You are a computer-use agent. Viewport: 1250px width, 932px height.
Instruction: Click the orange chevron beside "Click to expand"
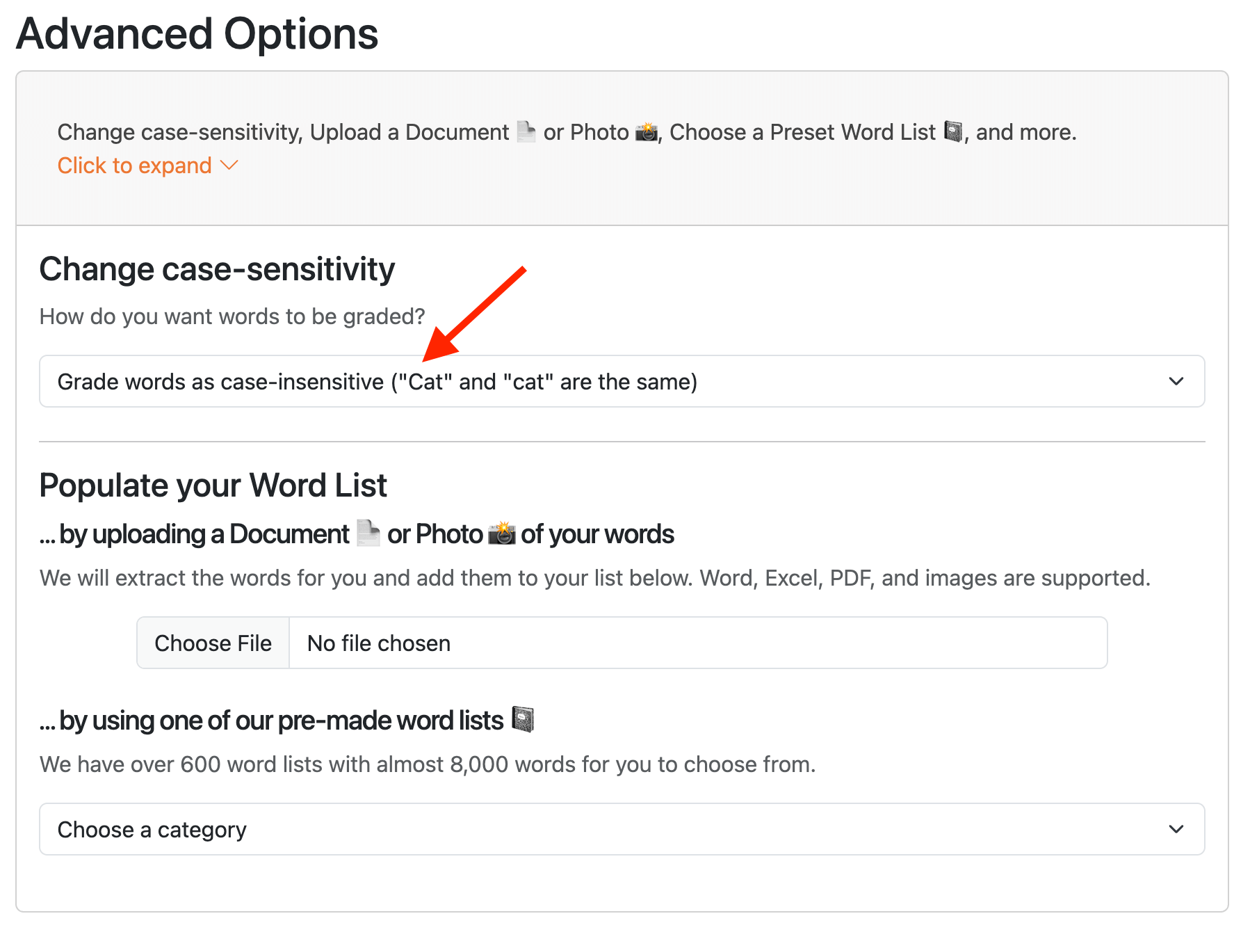pos(229,166)
